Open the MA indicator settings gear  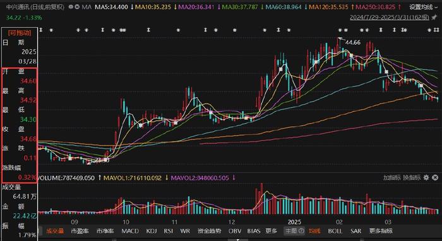pos(71,7)
